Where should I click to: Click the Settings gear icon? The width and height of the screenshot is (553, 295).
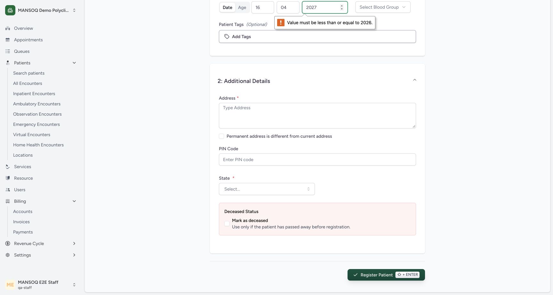pyautogui.click(x=8, y=255)
